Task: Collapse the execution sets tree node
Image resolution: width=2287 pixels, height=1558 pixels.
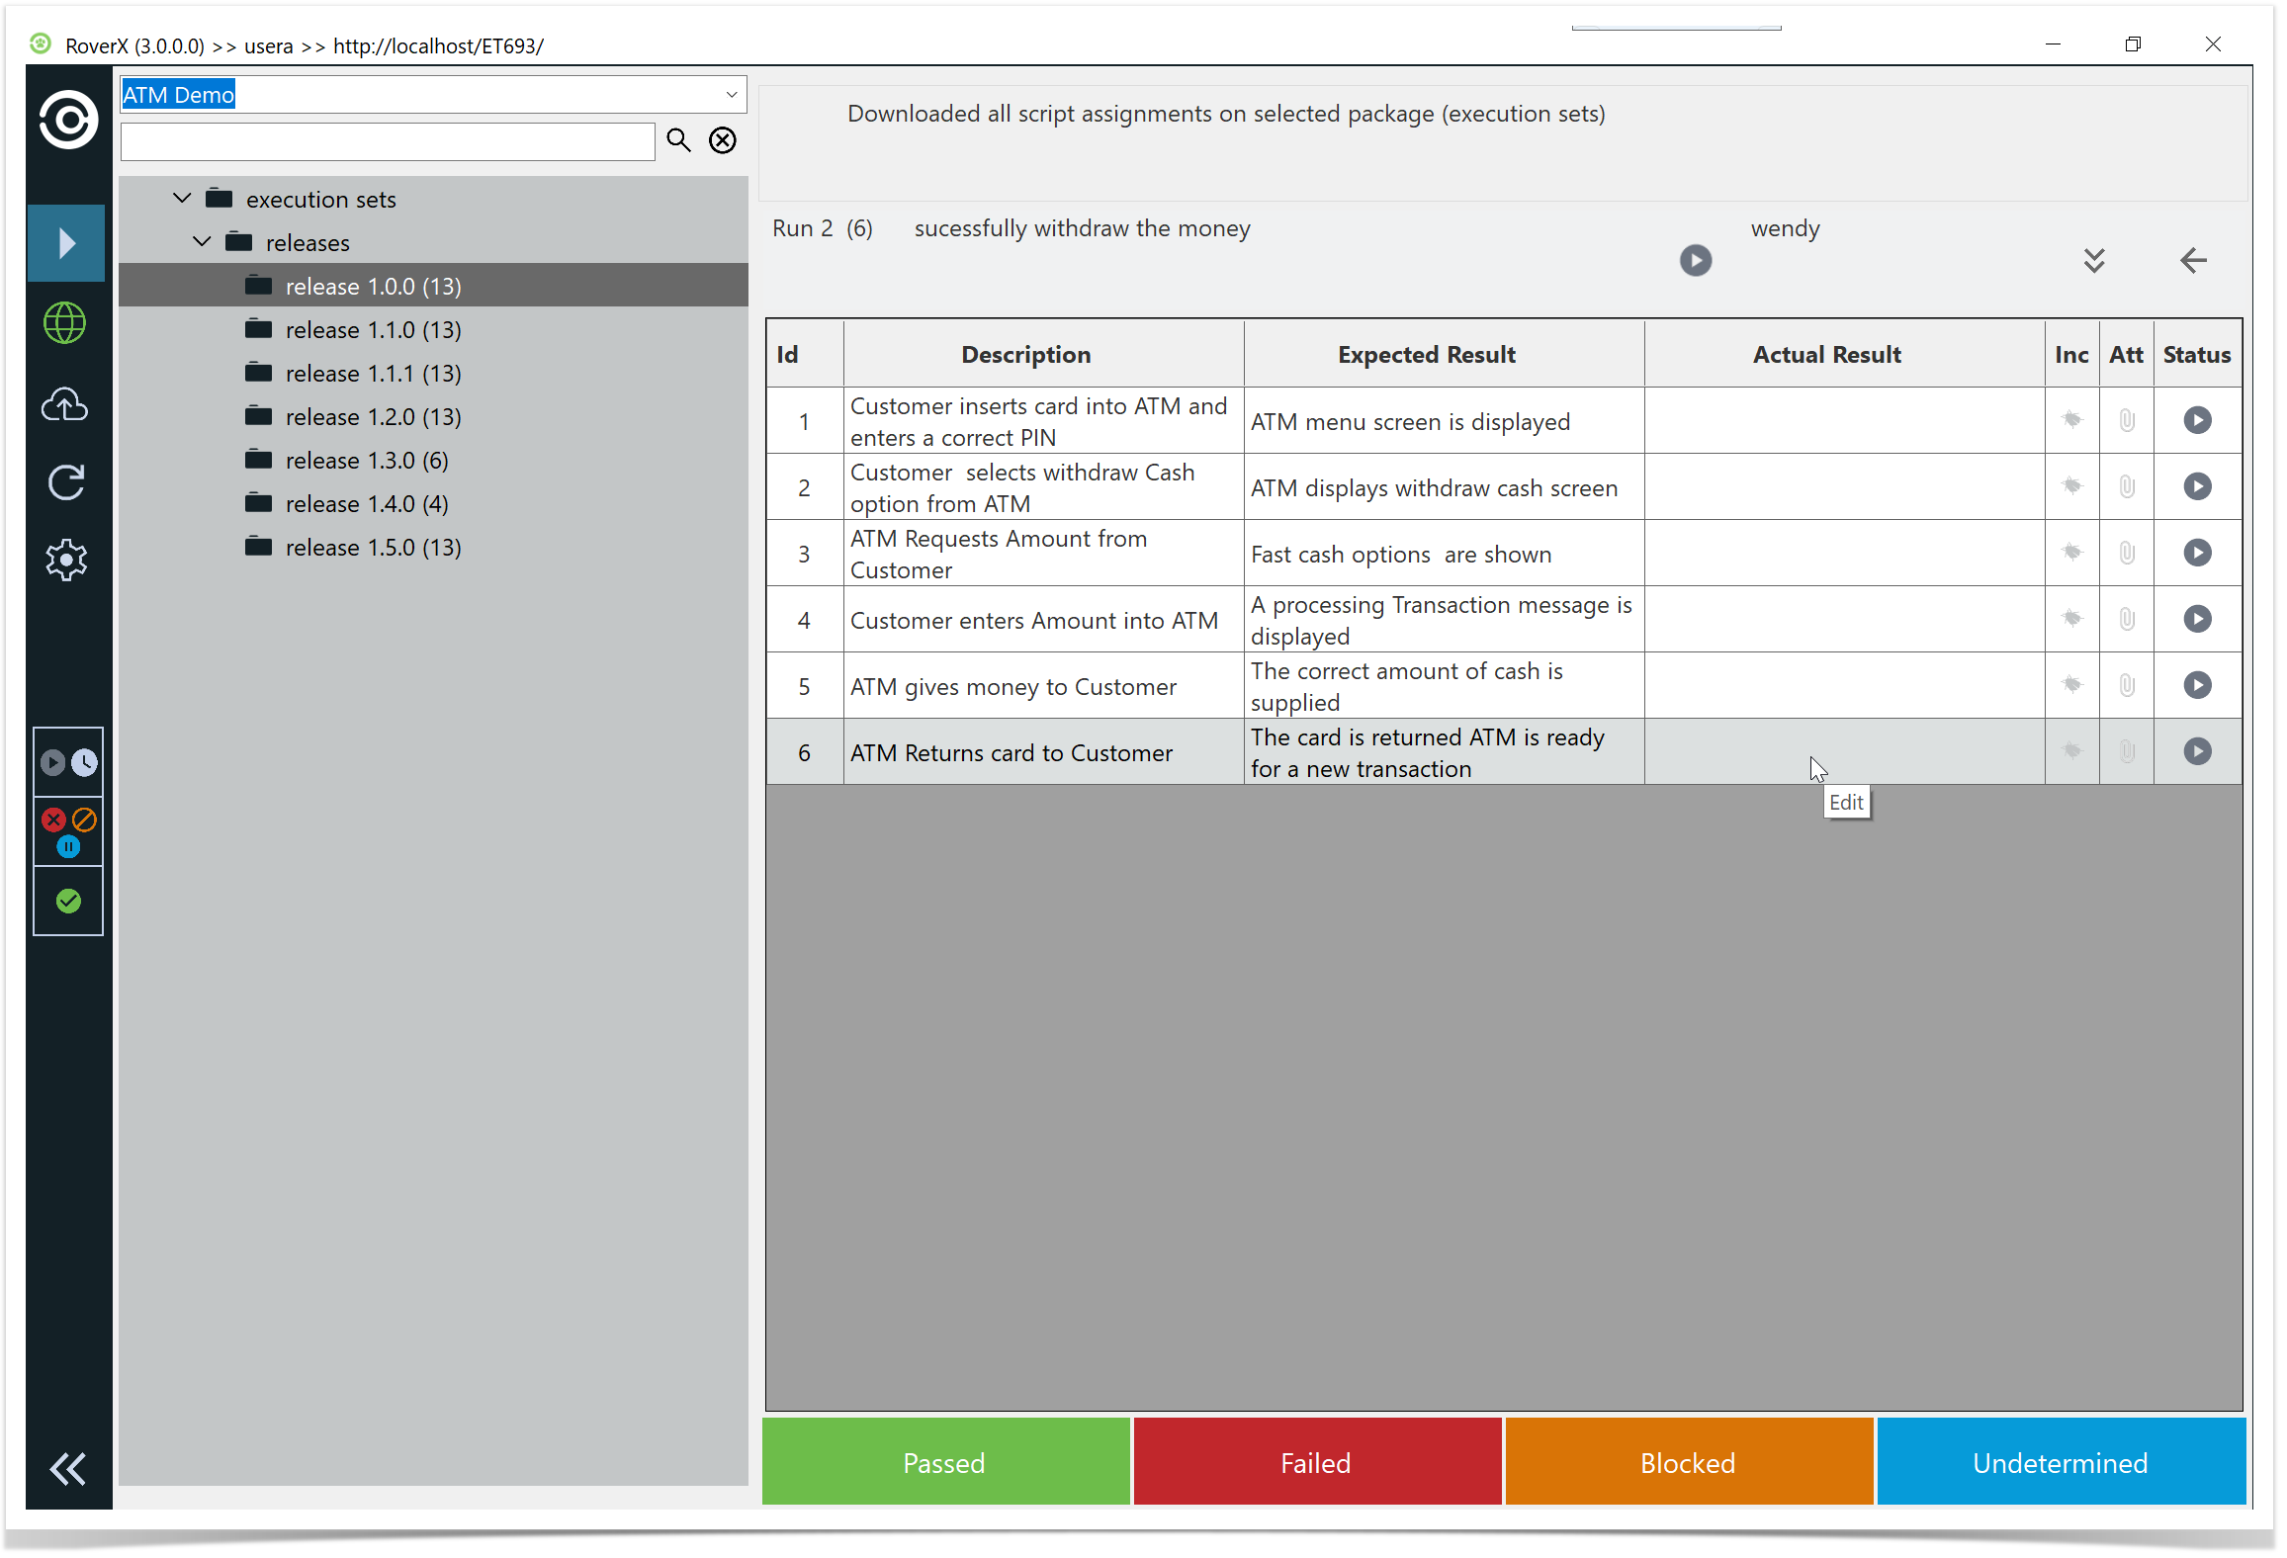Action: [182, 199]
